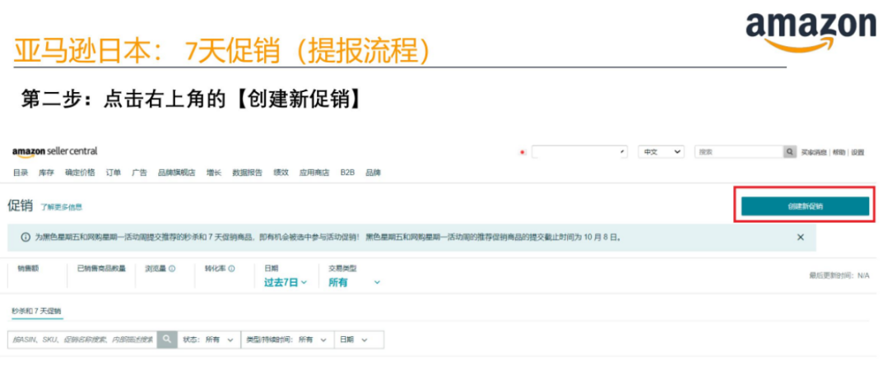The image size is (892, 383).
Task: Click the Amazon Seller Central logo
Action: (54, 152)
